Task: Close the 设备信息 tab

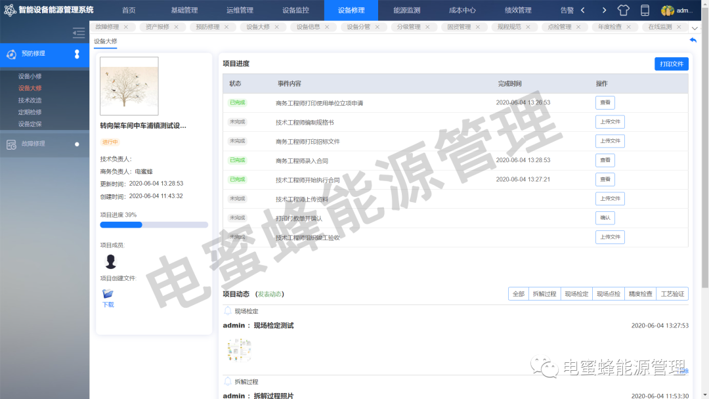Action: point(327,27)
